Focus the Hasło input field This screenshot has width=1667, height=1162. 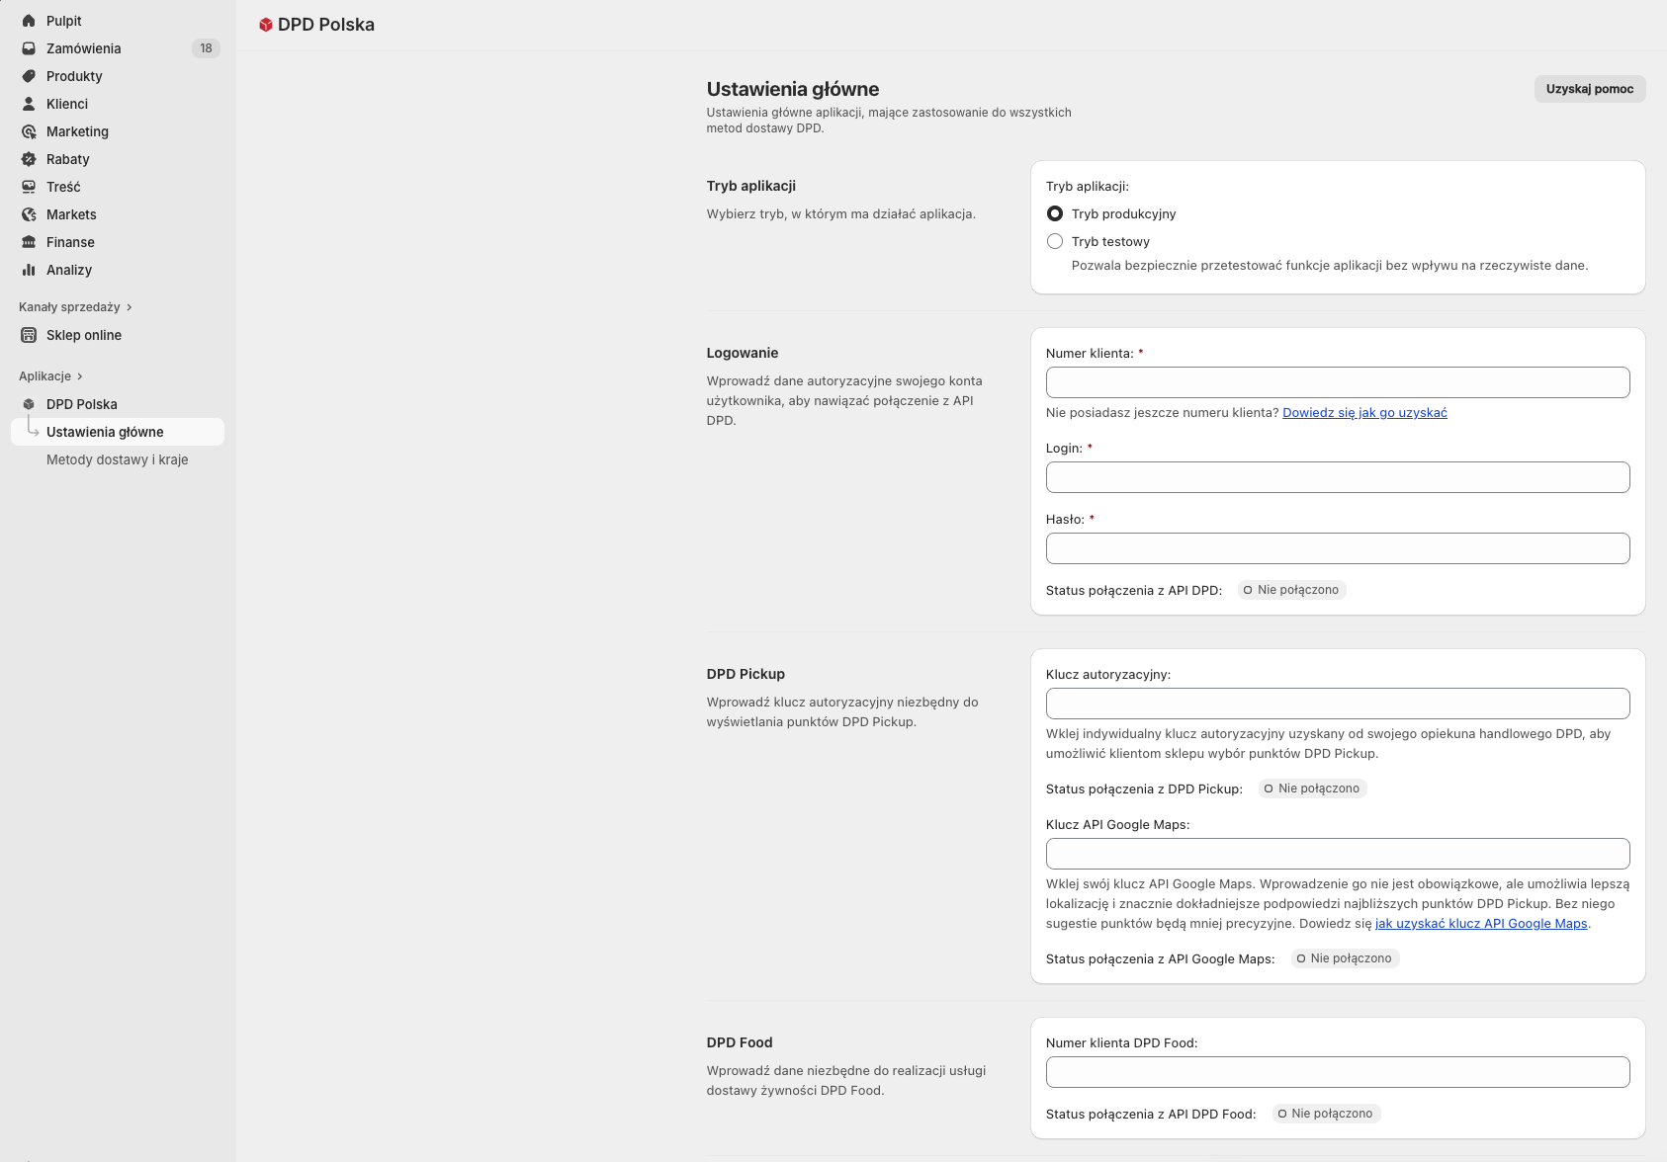click(x=1338, y=548)
